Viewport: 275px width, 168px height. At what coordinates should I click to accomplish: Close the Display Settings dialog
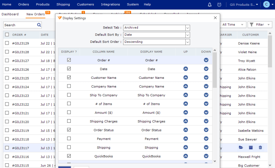tap(215, 18)
